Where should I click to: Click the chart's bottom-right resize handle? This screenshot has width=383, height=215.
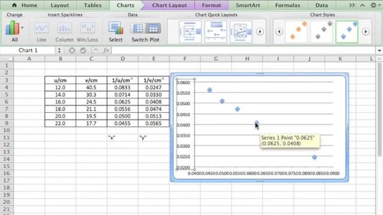pyautogui.click(x=347, y=180)
